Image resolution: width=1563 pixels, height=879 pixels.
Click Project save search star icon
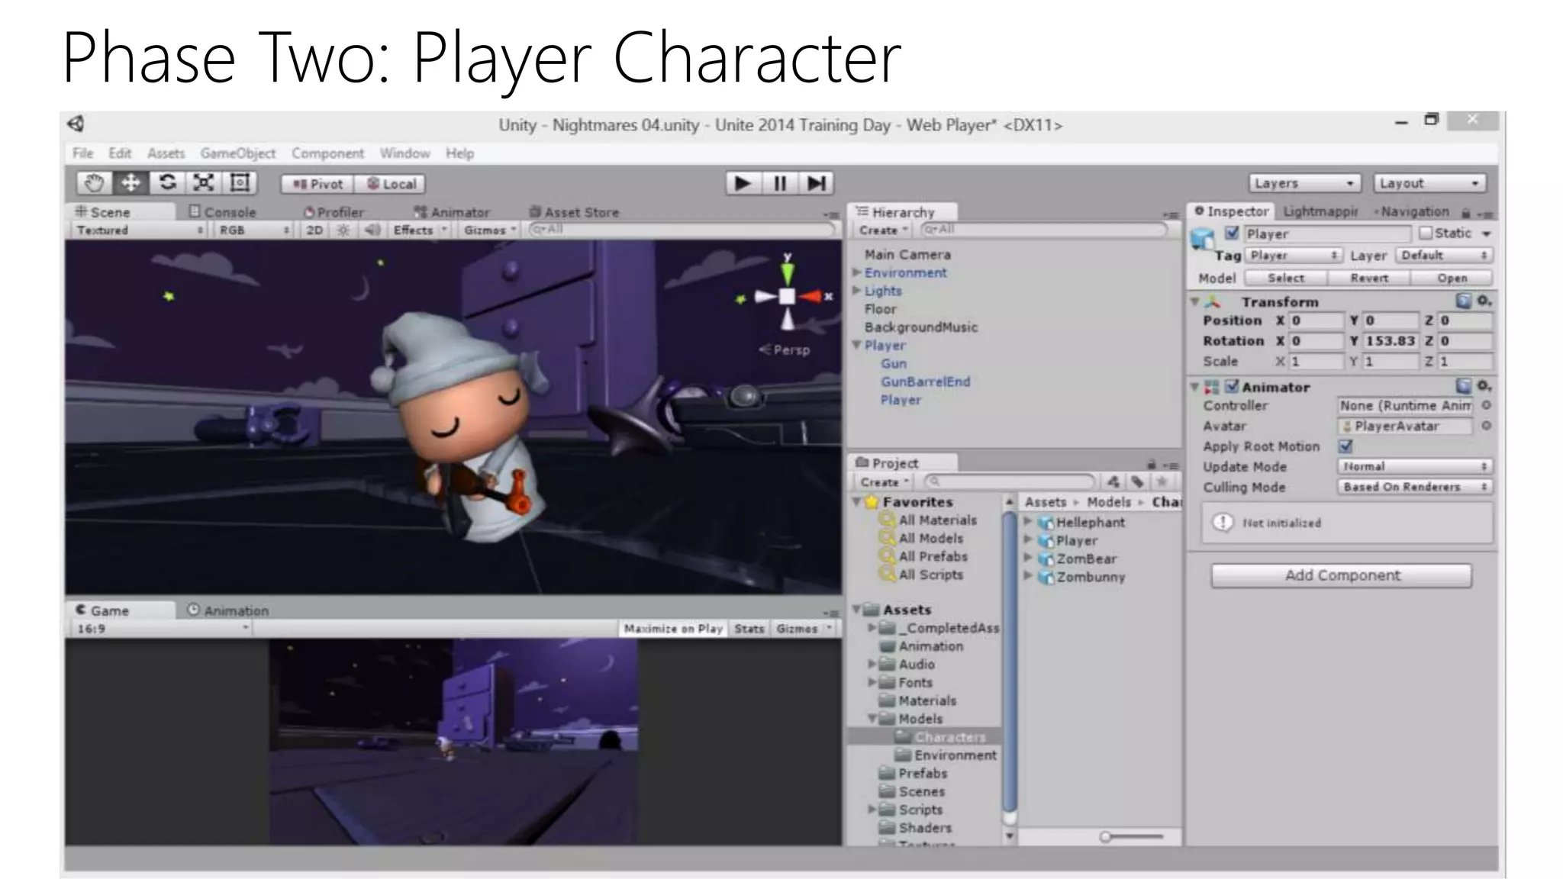pyautogui.click(x=1162, y=481)
